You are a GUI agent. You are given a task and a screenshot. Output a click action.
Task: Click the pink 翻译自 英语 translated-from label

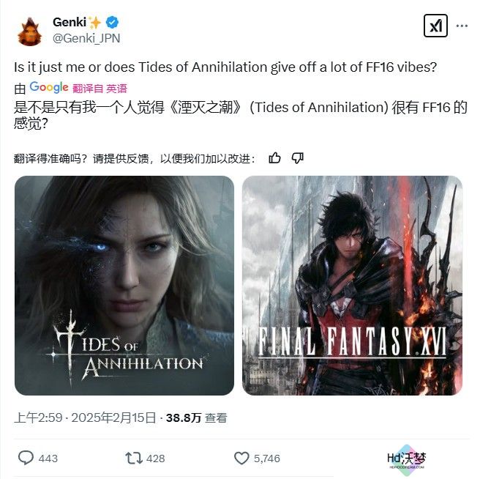tap(100, 89)
